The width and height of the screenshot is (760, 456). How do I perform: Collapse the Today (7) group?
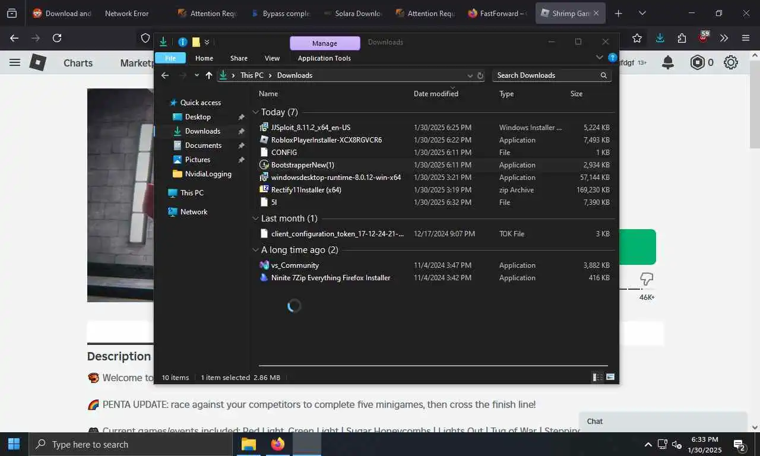point(255,112)
